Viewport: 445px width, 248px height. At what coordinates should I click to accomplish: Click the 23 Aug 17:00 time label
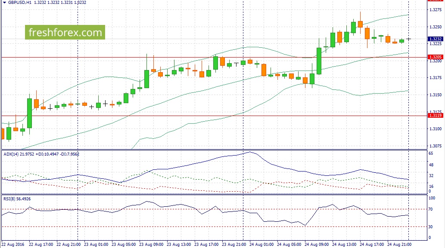(206, 244)
